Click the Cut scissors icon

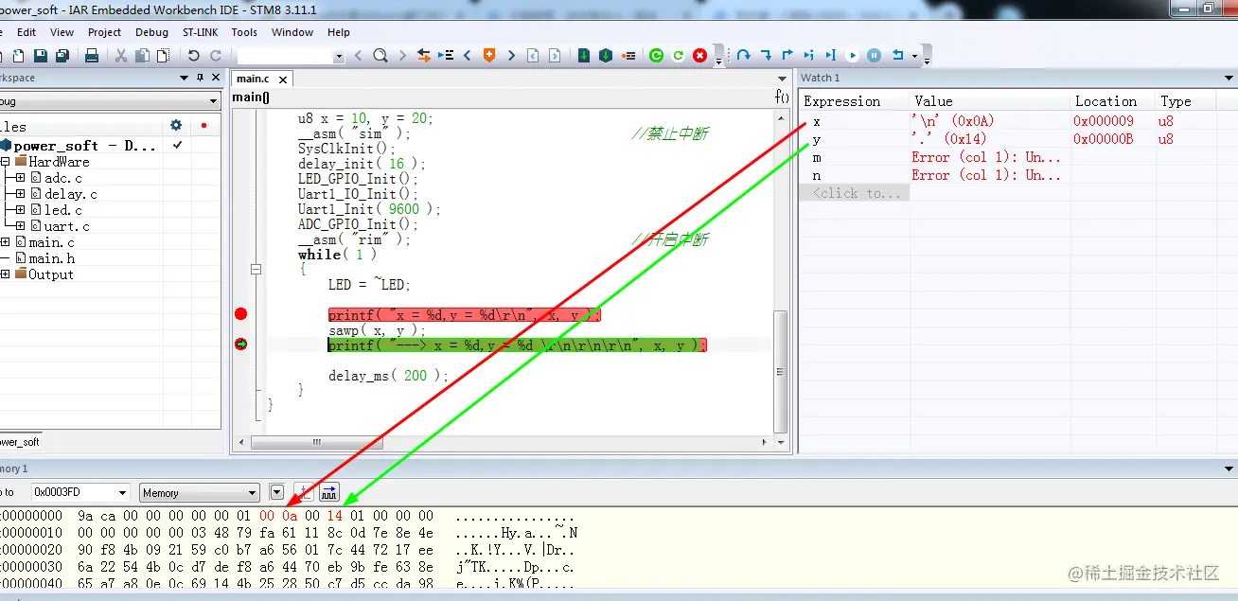click(121, 56)
